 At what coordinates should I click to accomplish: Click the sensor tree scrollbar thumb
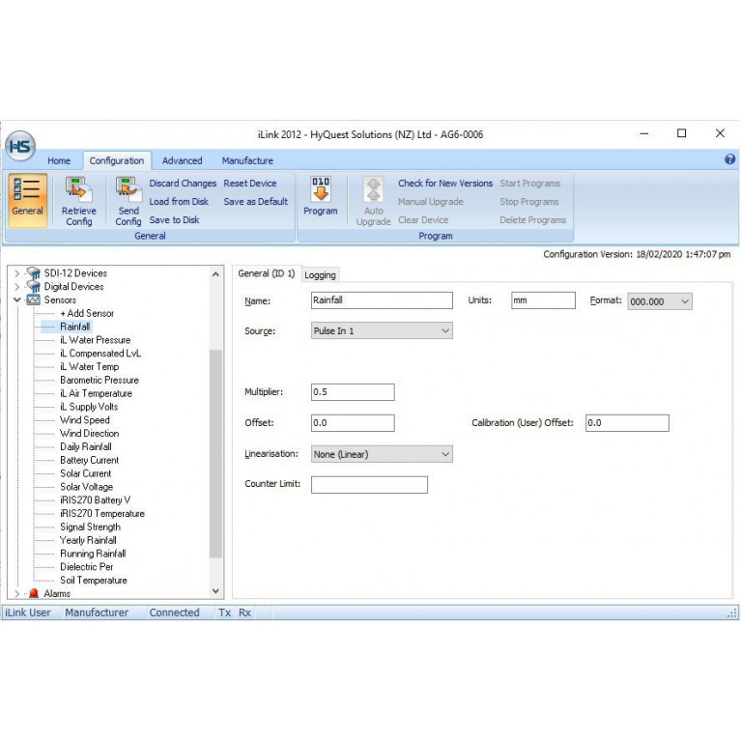(x=215, y=454)
